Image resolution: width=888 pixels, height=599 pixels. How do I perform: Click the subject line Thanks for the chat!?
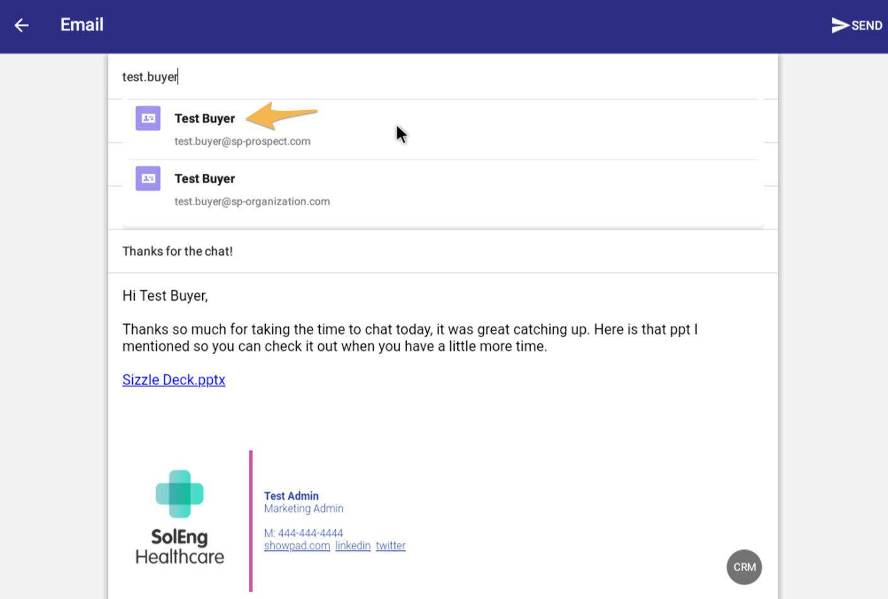click(177, 251)
